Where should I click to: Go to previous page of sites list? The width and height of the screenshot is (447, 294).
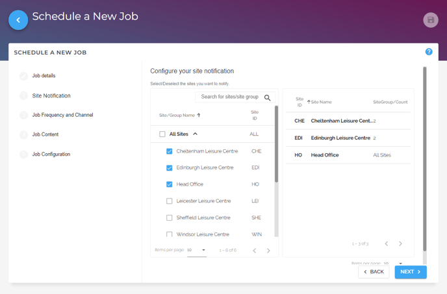coord(255,251)
